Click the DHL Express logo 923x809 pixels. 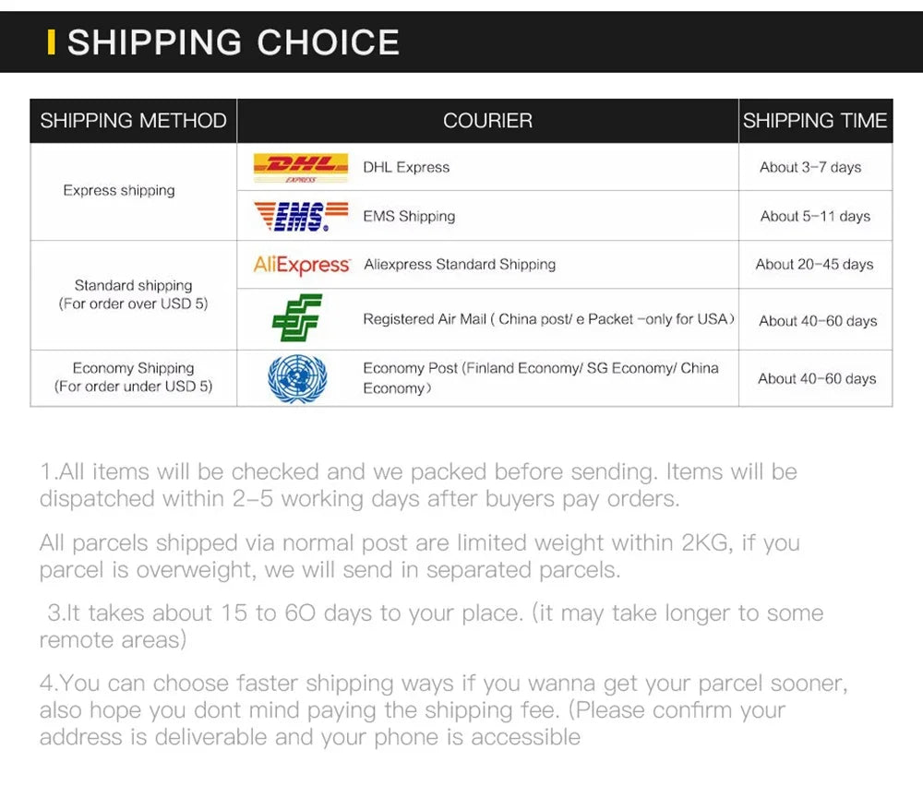(x=300, y=168)
